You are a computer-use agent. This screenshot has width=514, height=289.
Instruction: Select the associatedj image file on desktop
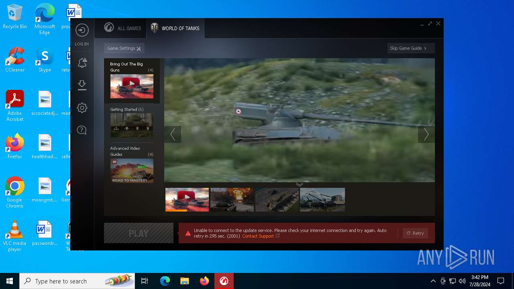[45, 103]
